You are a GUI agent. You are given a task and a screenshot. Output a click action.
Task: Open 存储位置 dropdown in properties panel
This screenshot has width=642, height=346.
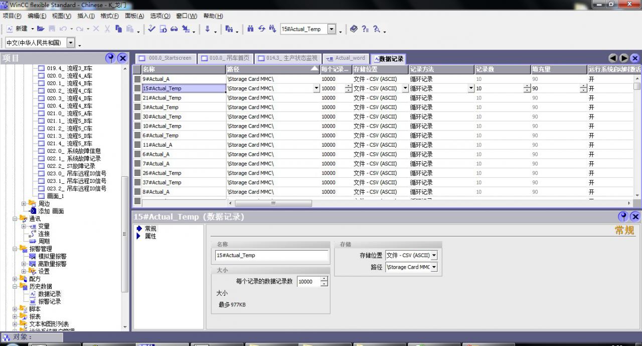tap(434, 256)
